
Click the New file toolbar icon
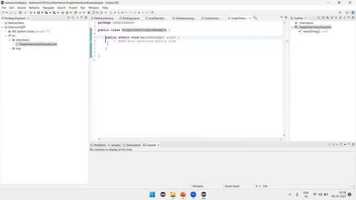coord(3,13)
